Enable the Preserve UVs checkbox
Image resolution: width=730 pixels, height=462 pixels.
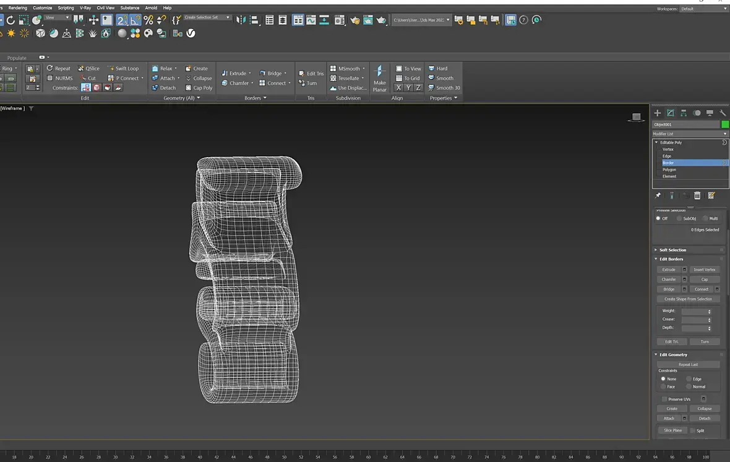(x=664, y=399)
